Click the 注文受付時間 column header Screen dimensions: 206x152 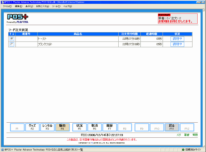coord(130,34)
